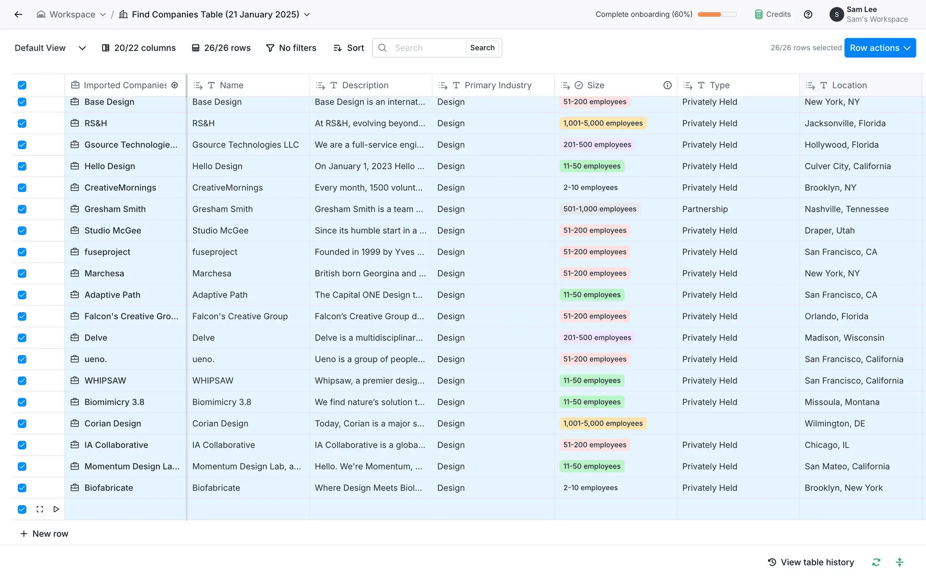Image resolution: width=926 pixels, height=579 pixels.
Task: Click the Size column info icon
Action: click(x=667, y=85)
